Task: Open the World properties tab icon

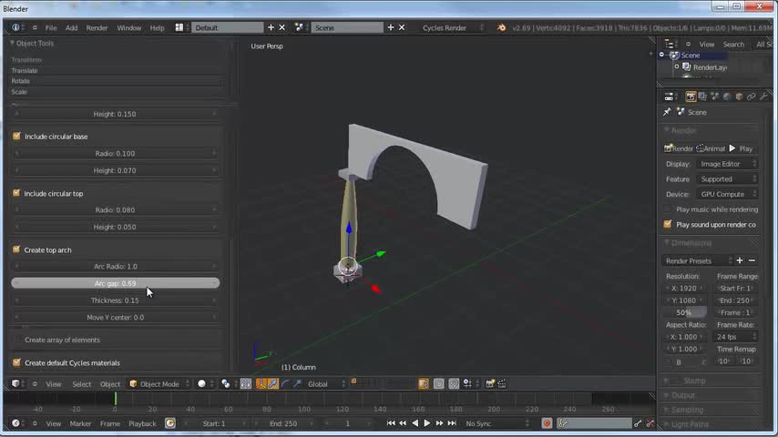Action: [727, 97]
